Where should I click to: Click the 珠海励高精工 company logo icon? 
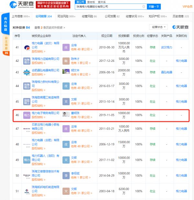(27, 101)
